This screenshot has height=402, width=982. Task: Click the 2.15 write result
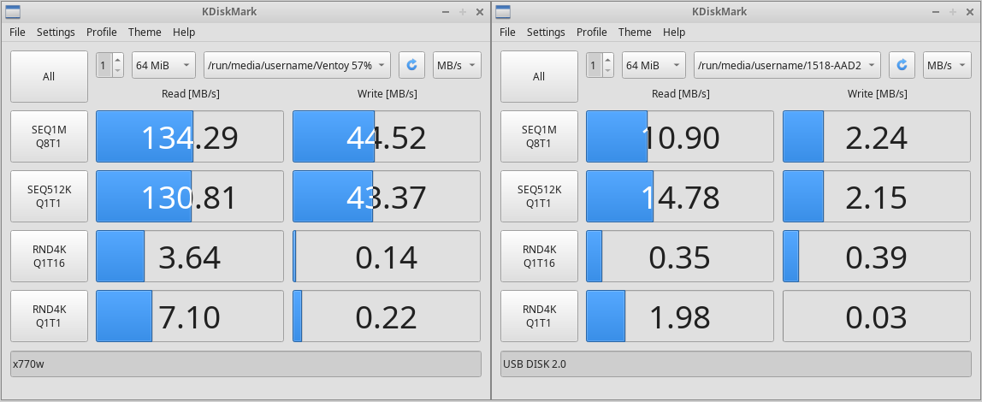877,196
